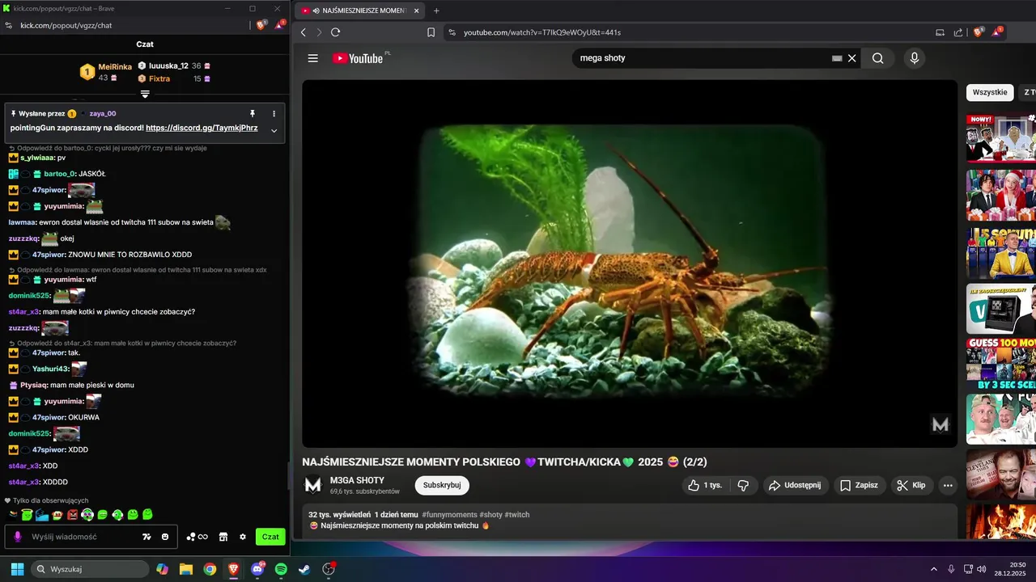Expand the pinned message chevron
This screenshot has width=1036, height=582.
tap(274, 131)
